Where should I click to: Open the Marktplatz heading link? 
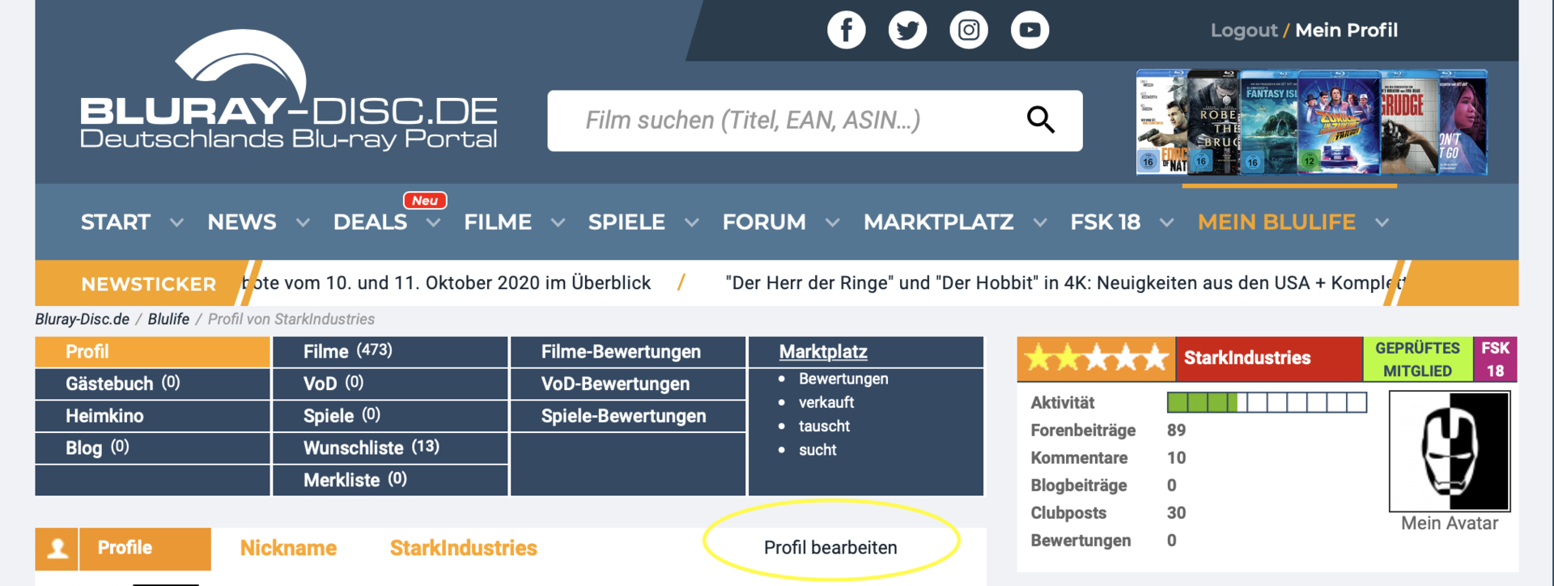[823, 352]
